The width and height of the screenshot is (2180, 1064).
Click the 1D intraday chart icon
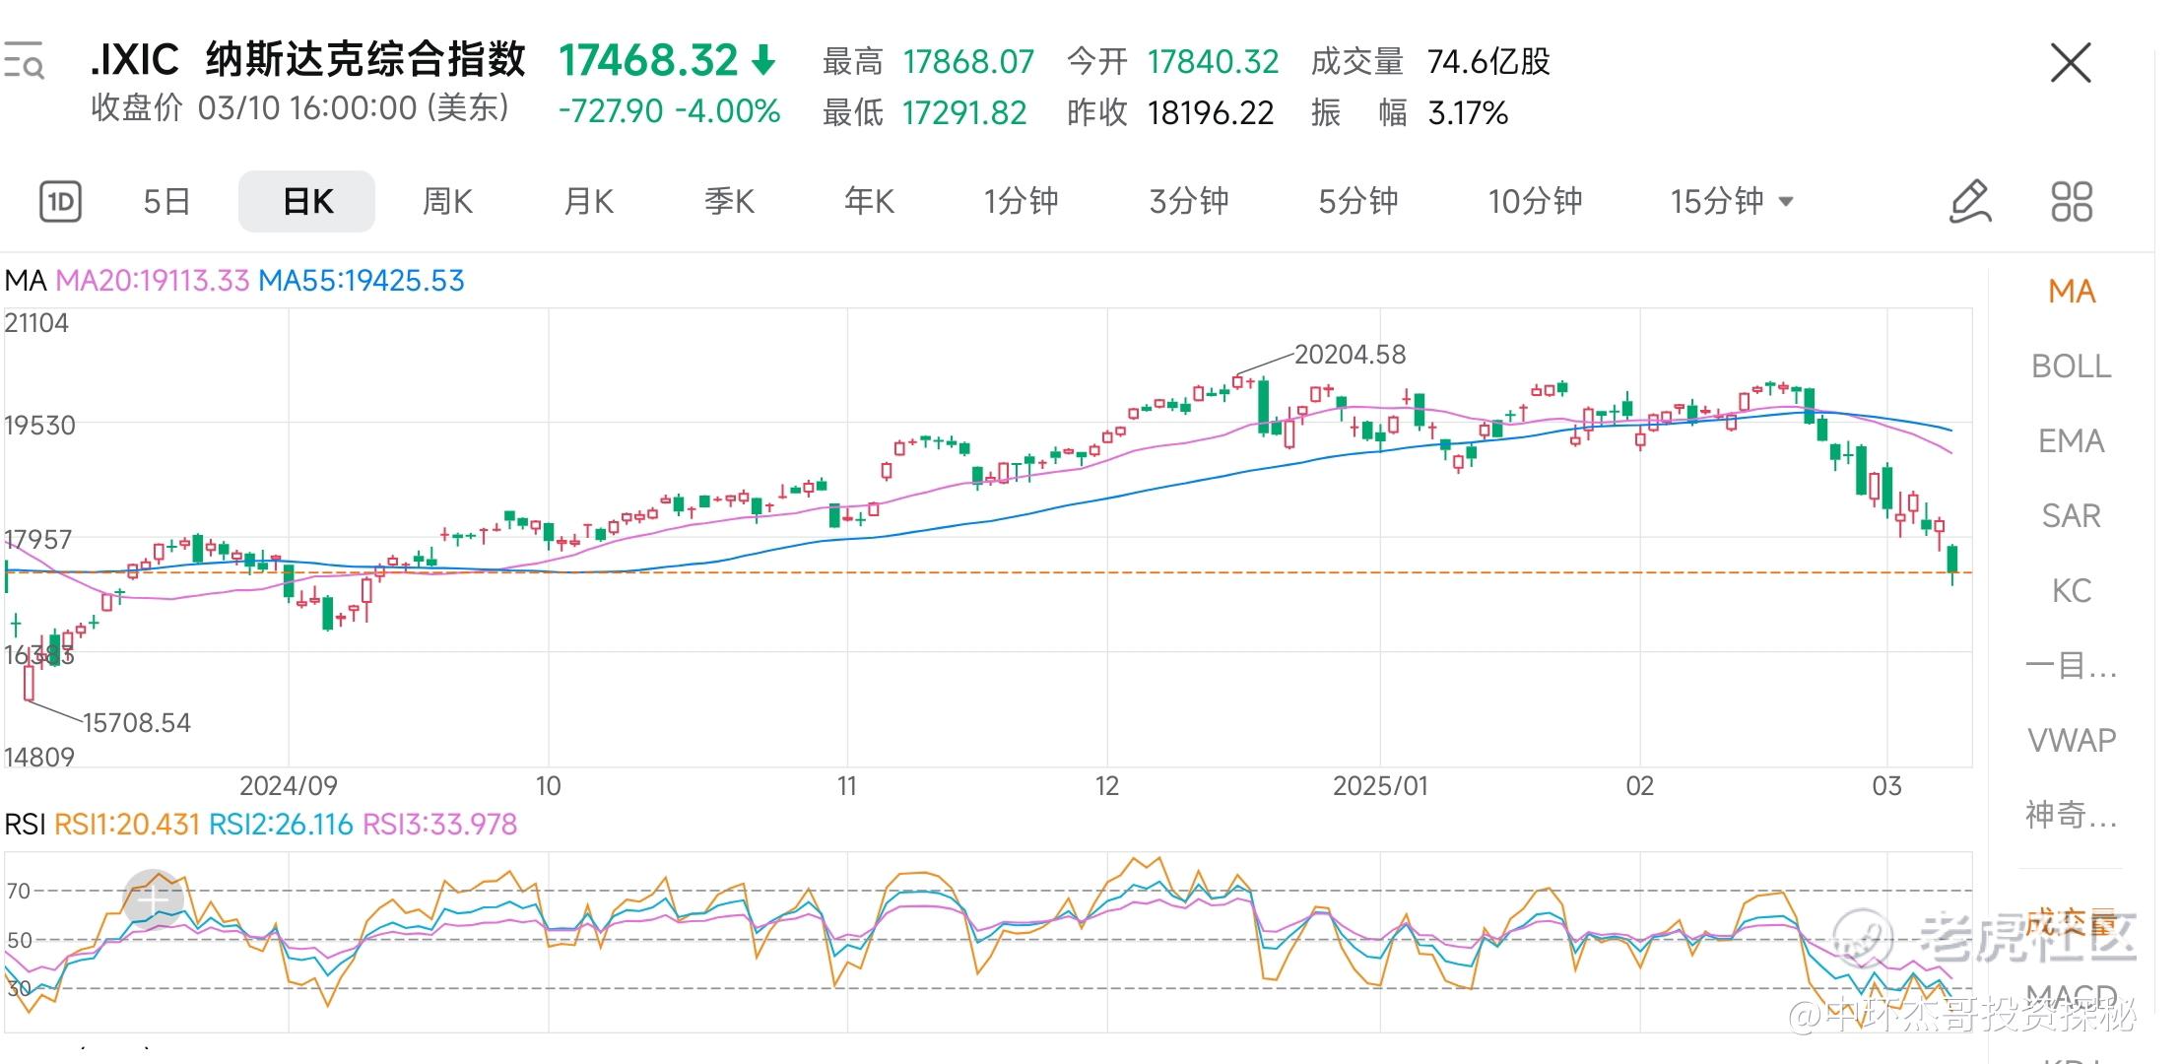(x=60, y=202)
